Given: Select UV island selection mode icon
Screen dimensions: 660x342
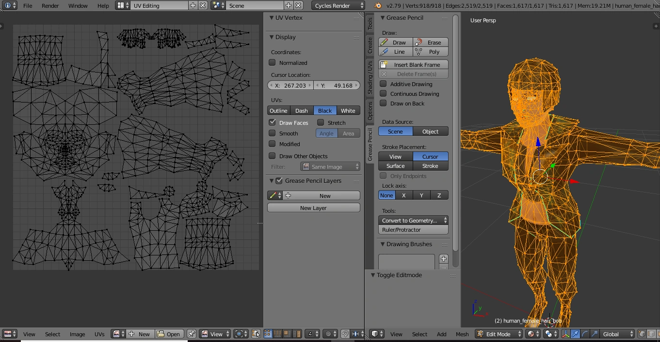Looking at the screenshot, I should click(x=296, y=334).
